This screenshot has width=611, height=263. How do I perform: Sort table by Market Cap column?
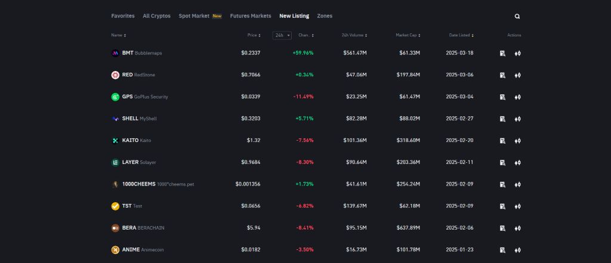[408, 35]
